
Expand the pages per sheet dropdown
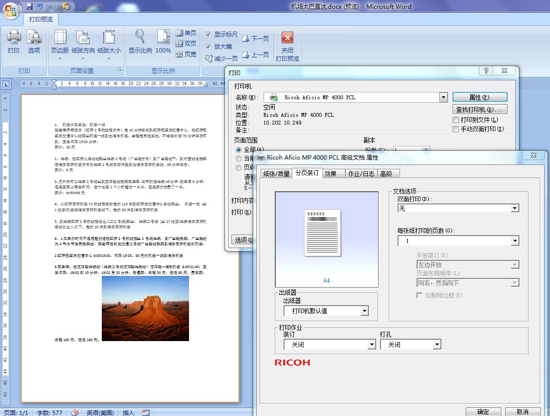pyautogui.click(x=514, y=241)
